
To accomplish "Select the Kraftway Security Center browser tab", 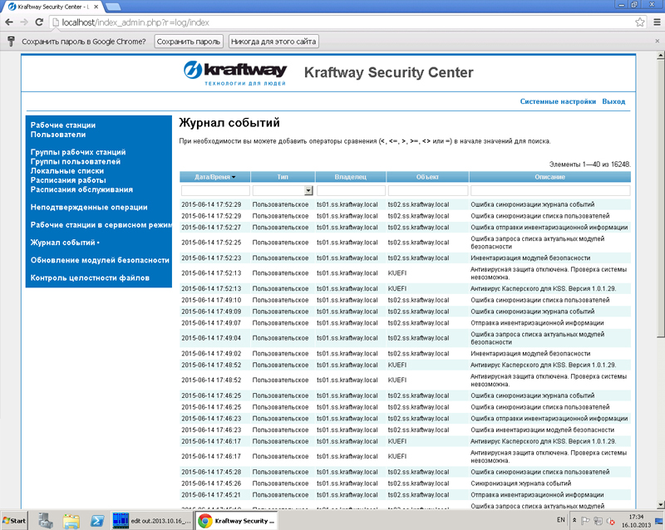I will (50, 5).
